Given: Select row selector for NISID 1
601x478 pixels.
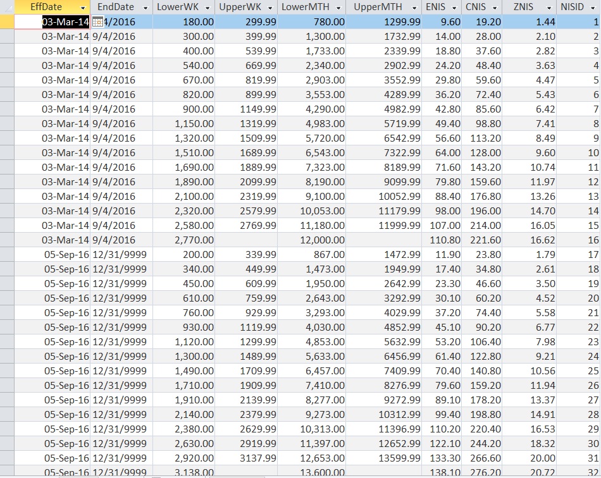Looking at the screenshot, I should (7, 22).
